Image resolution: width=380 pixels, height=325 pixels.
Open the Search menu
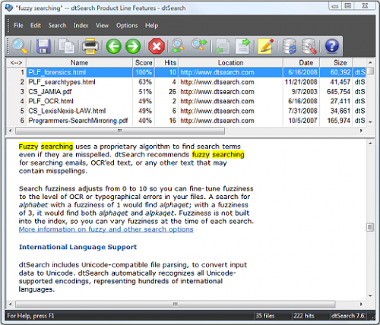pyautogui.click(x=57, y=26)
